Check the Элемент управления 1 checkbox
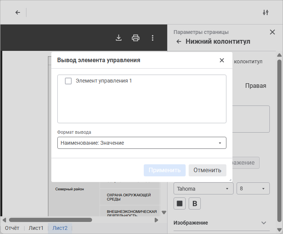 68,81
